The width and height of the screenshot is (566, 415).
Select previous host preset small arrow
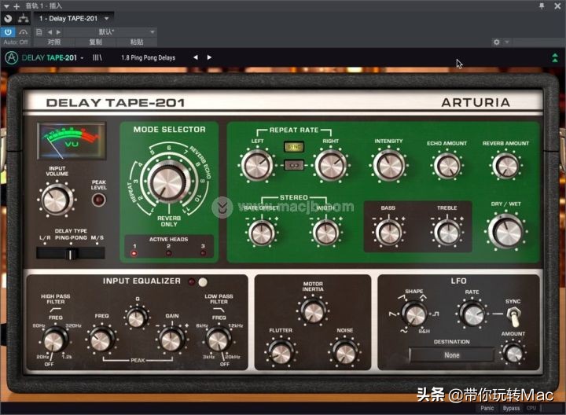pyautogui.click(x=50, y=32)
